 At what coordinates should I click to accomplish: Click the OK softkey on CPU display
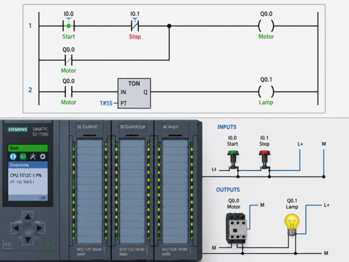[42, 197]
